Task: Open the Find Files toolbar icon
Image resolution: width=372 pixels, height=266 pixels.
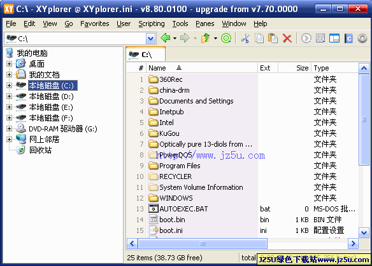Action: (306, 38)
